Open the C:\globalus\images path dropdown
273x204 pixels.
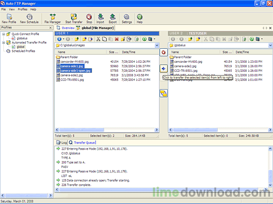[157, 45]
